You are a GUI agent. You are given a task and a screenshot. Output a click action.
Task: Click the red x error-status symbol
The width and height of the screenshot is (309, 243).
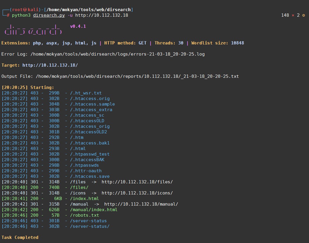(293, 15)
